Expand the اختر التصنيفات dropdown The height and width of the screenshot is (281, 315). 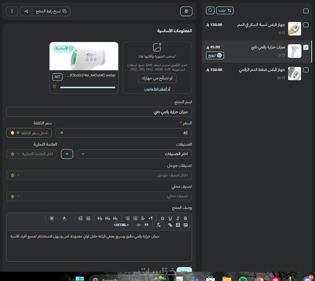click(134, 154)
